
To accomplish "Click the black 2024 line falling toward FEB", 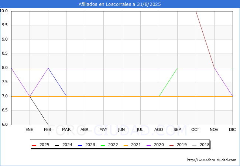I will tap(39, 111).
